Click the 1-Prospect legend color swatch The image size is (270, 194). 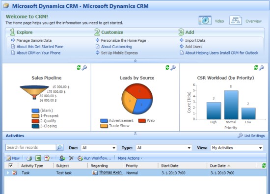(x=35, y=116)
